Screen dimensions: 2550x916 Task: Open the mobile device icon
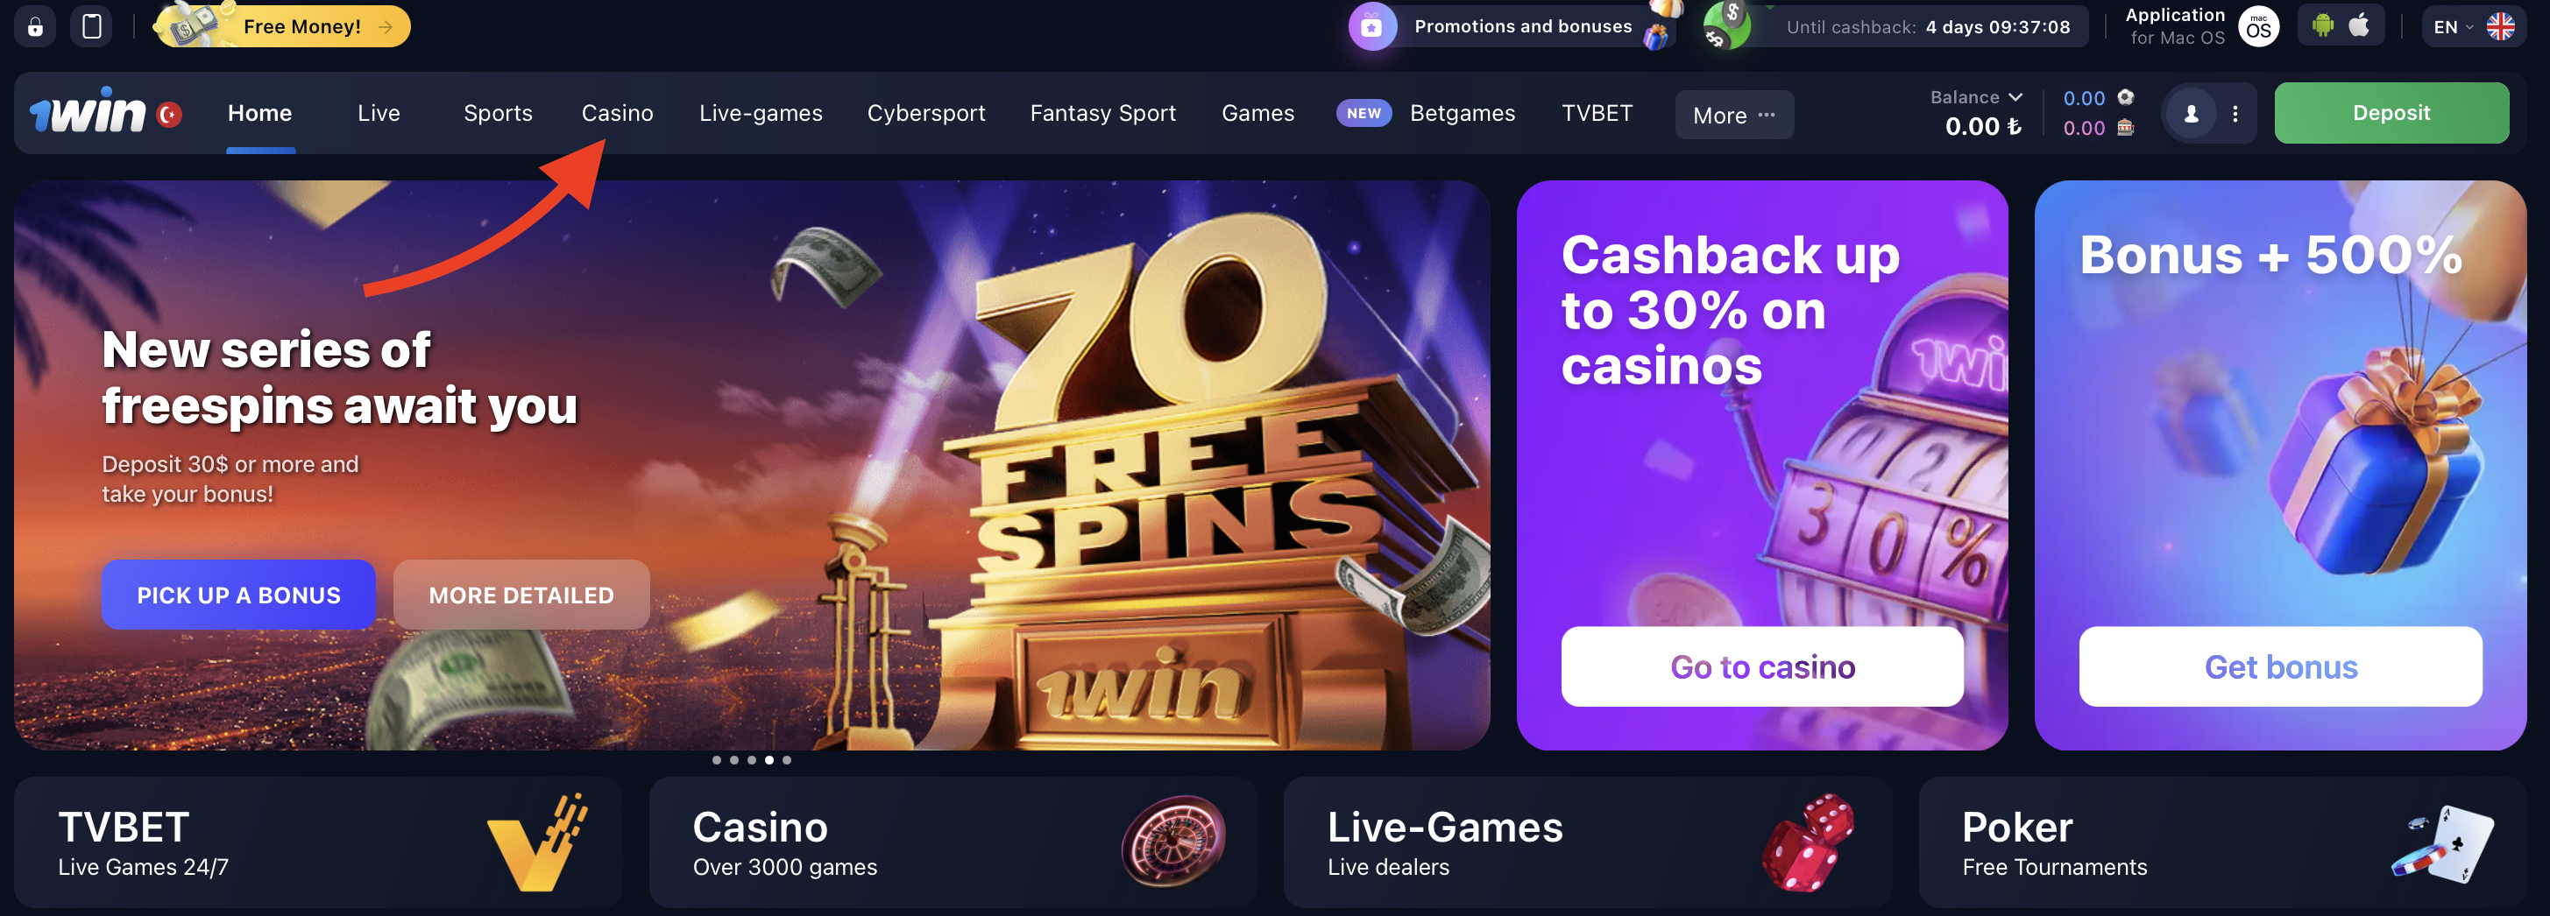click(92, 26)
